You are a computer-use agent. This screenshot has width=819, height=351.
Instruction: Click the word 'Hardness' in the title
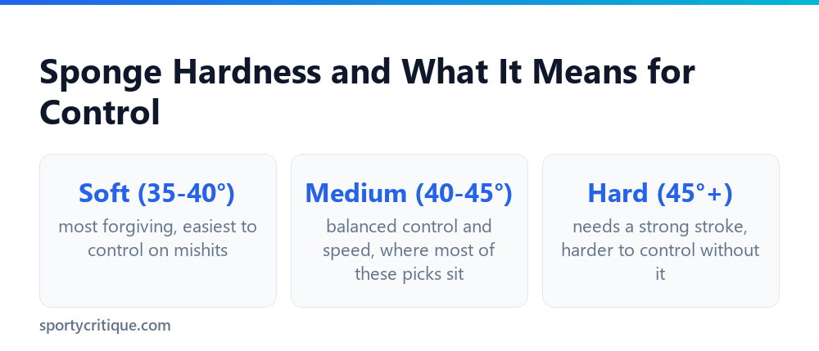pyautogui.click(x=247, y=71)
